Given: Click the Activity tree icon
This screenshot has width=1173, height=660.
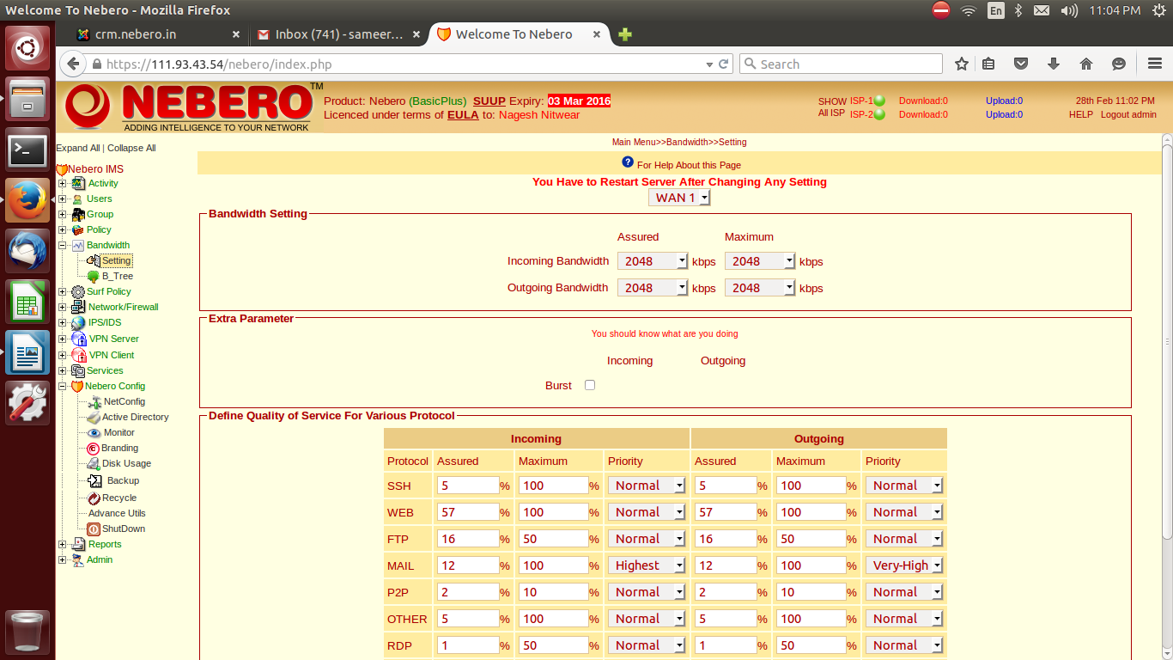Looking at the screenshot, I should pos(78,183).
